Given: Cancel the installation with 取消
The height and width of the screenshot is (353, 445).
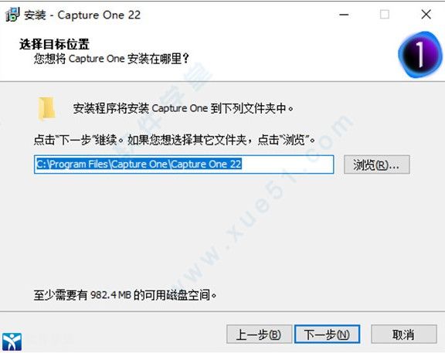Looking at the screenshot, I should [403, 334].
